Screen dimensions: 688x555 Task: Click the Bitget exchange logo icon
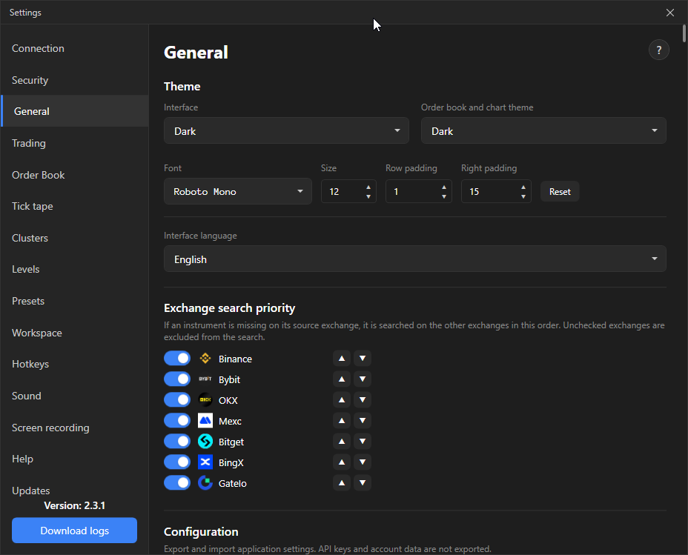point(205,442)
